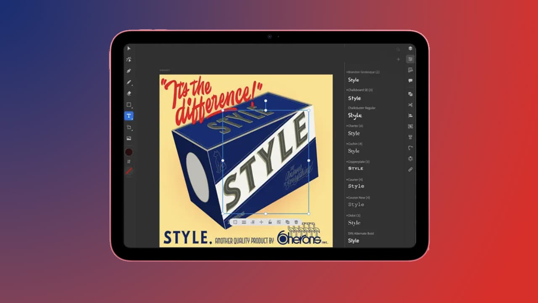This screenshot has width=538, height=303.
Task: Choose the Rectangle shape tool
Action: pos(129,105)
